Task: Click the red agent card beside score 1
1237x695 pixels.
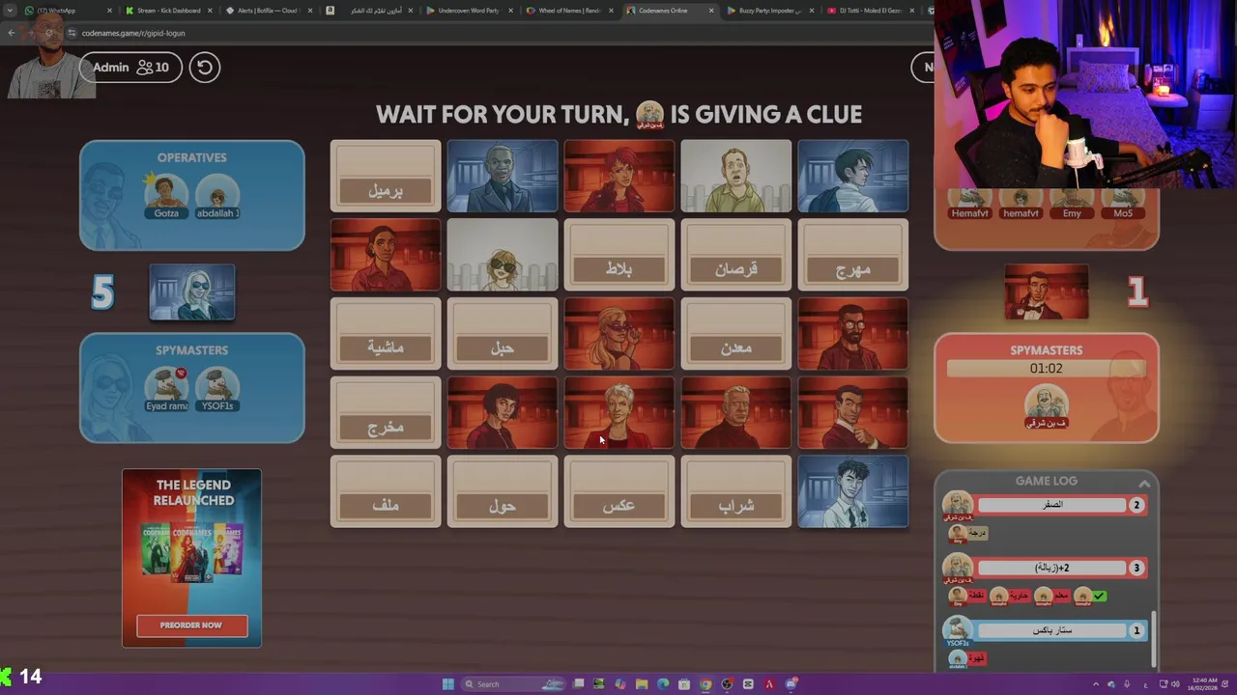Action: pos(1047,292)
